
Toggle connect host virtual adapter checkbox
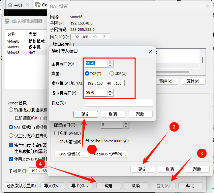pyautogui.click(x=11, y=145)
